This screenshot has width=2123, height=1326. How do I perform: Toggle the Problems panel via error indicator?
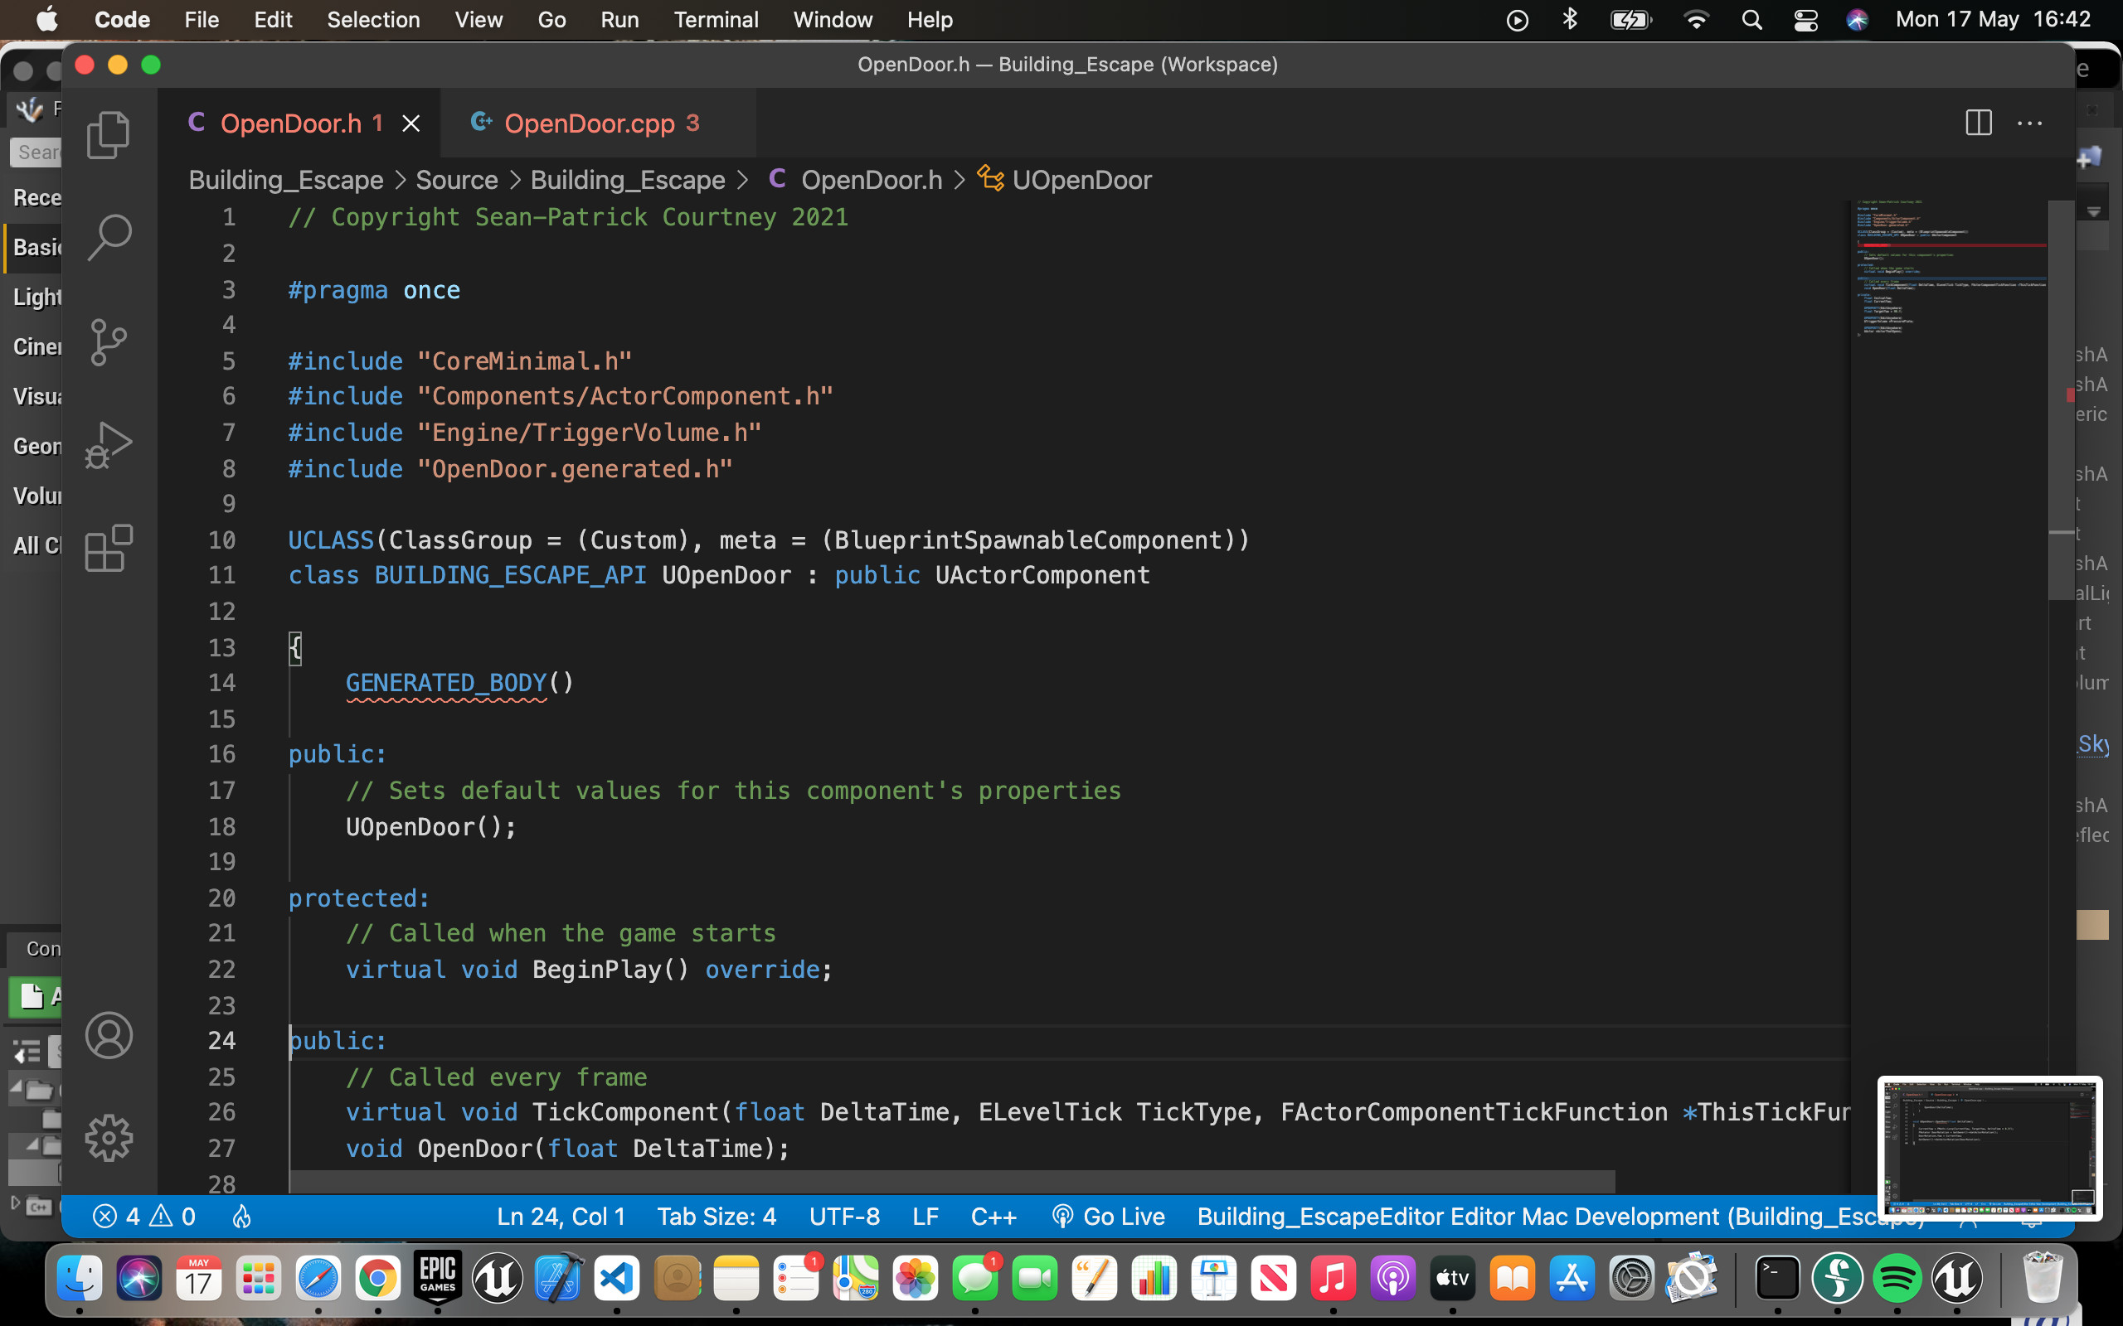(145, 1216)
